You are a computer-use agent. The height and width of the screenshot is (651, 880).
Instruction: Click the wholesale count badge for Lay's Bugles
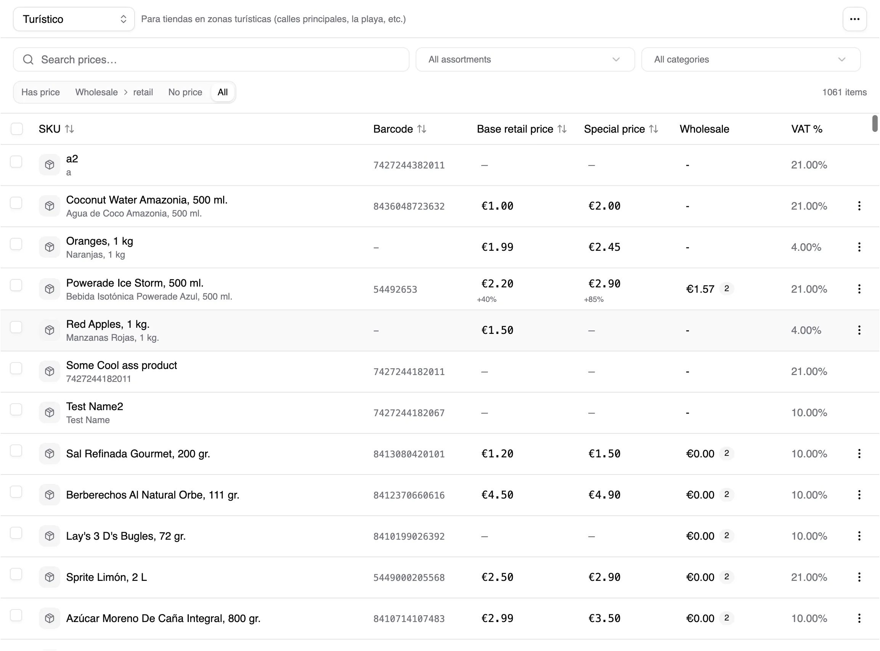click(x=727, y=536)
